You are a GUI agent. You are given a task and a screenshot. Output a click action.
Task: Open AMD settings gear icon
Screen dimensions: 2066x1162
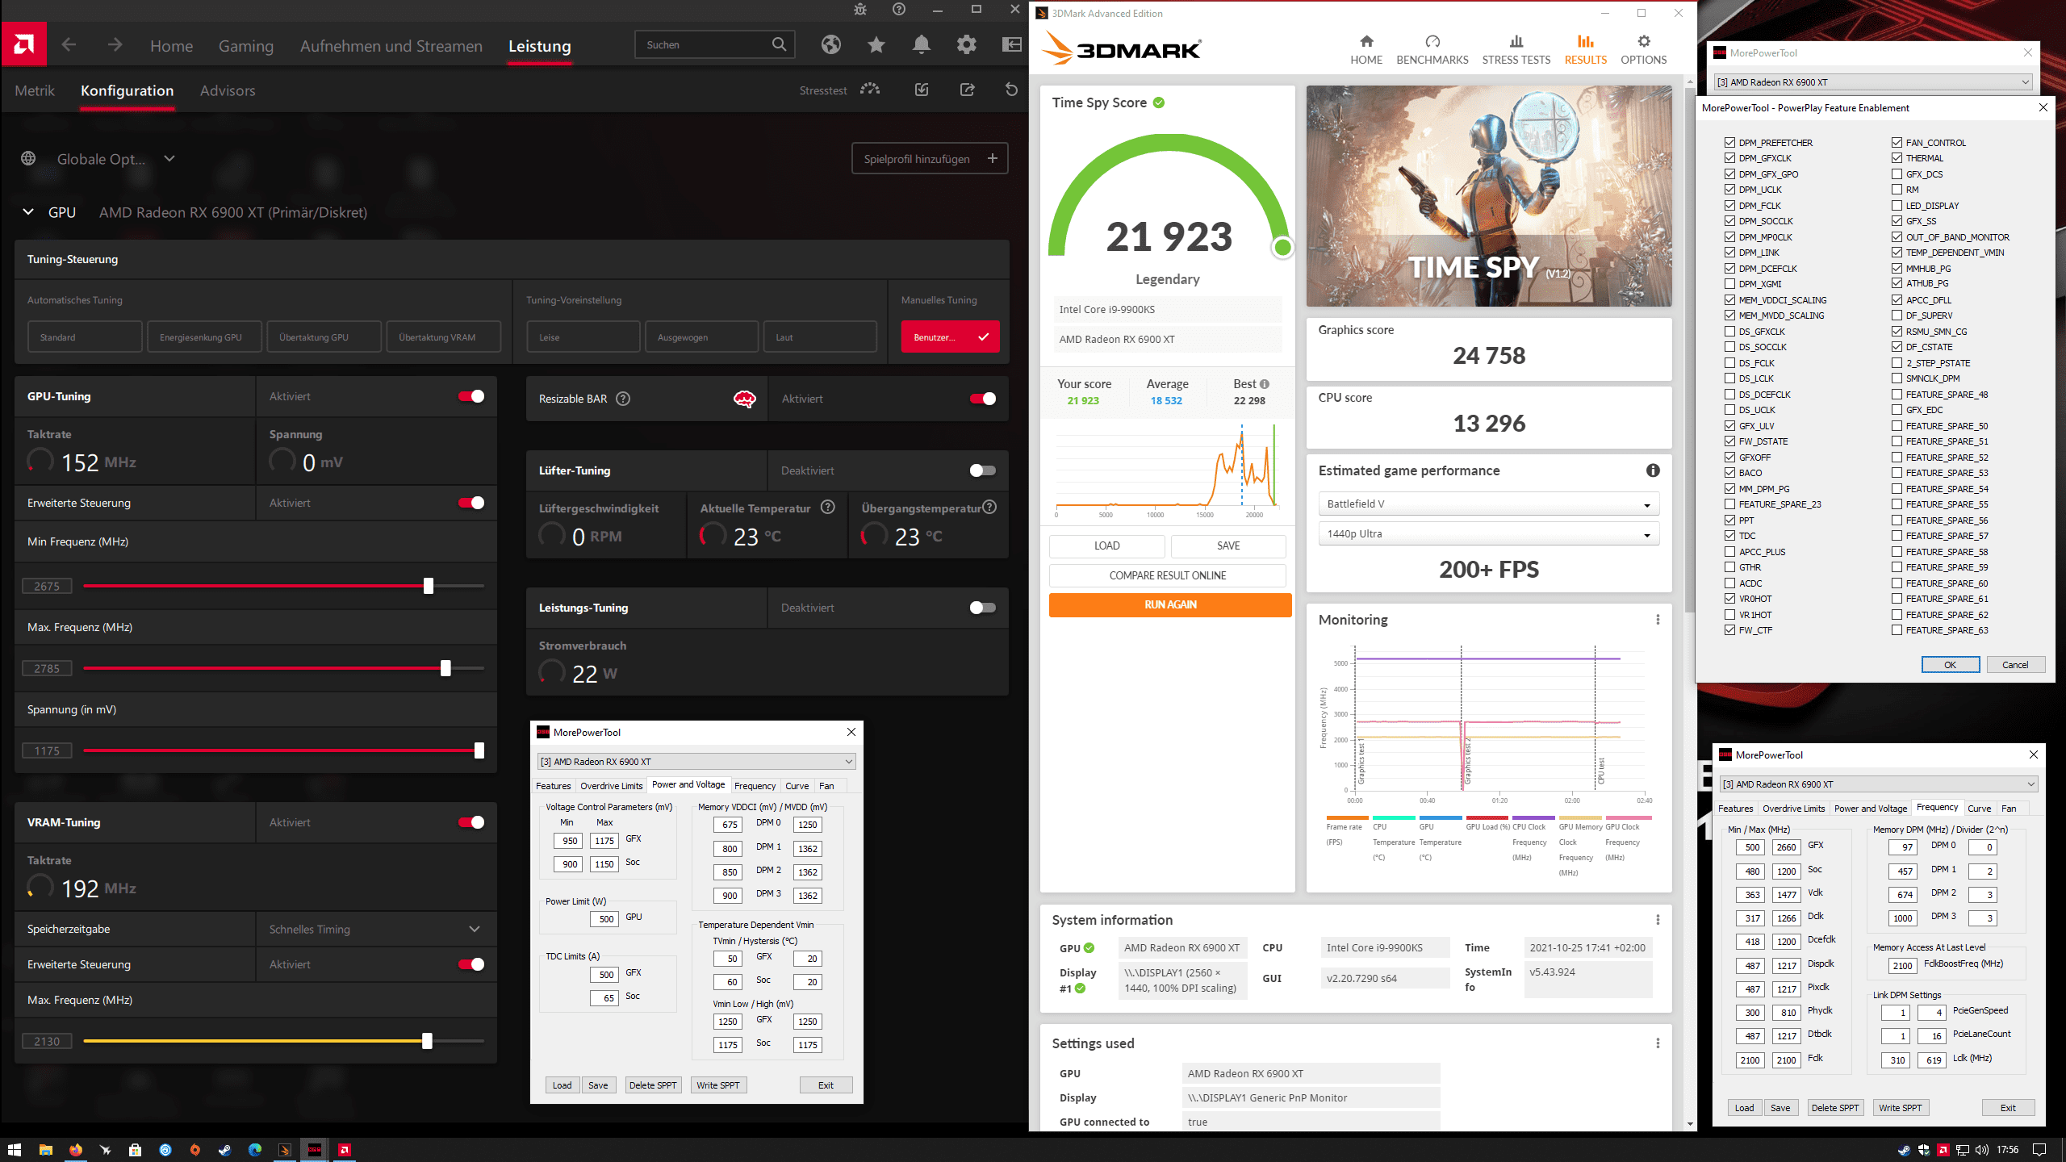(966, 45)
